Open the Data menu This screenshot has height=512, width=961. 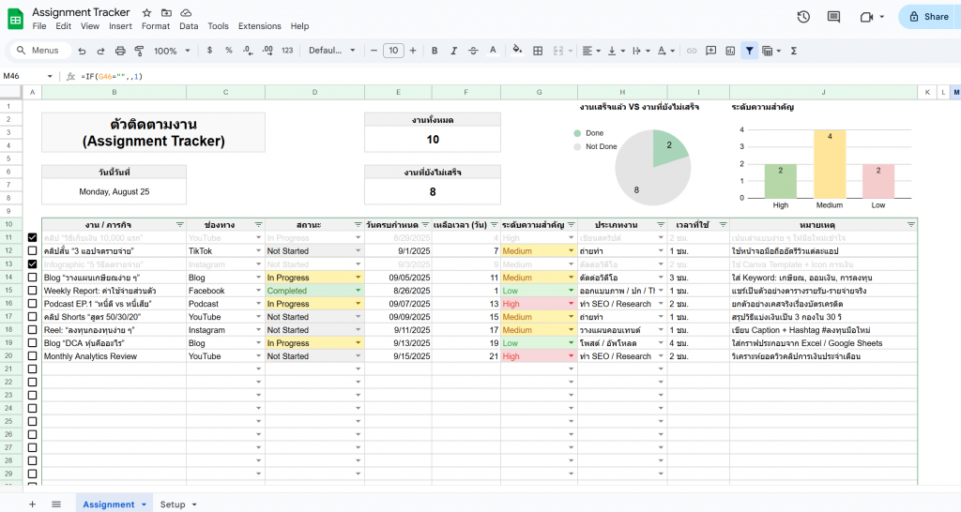[x=189, y=26]
